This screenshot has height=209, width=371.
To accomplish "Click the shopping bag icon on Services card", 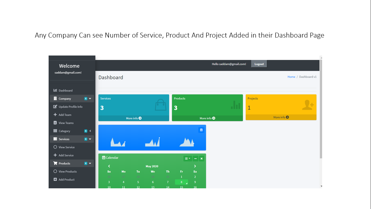I will (x=161, y=105).
